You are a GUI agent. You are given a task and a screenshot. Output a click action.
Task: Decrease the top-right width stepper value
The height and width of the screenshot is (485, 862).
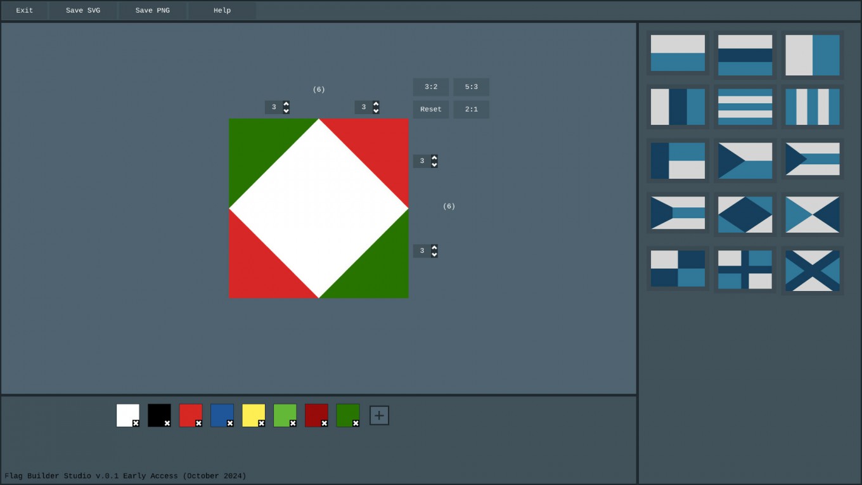tap(376, 111)
